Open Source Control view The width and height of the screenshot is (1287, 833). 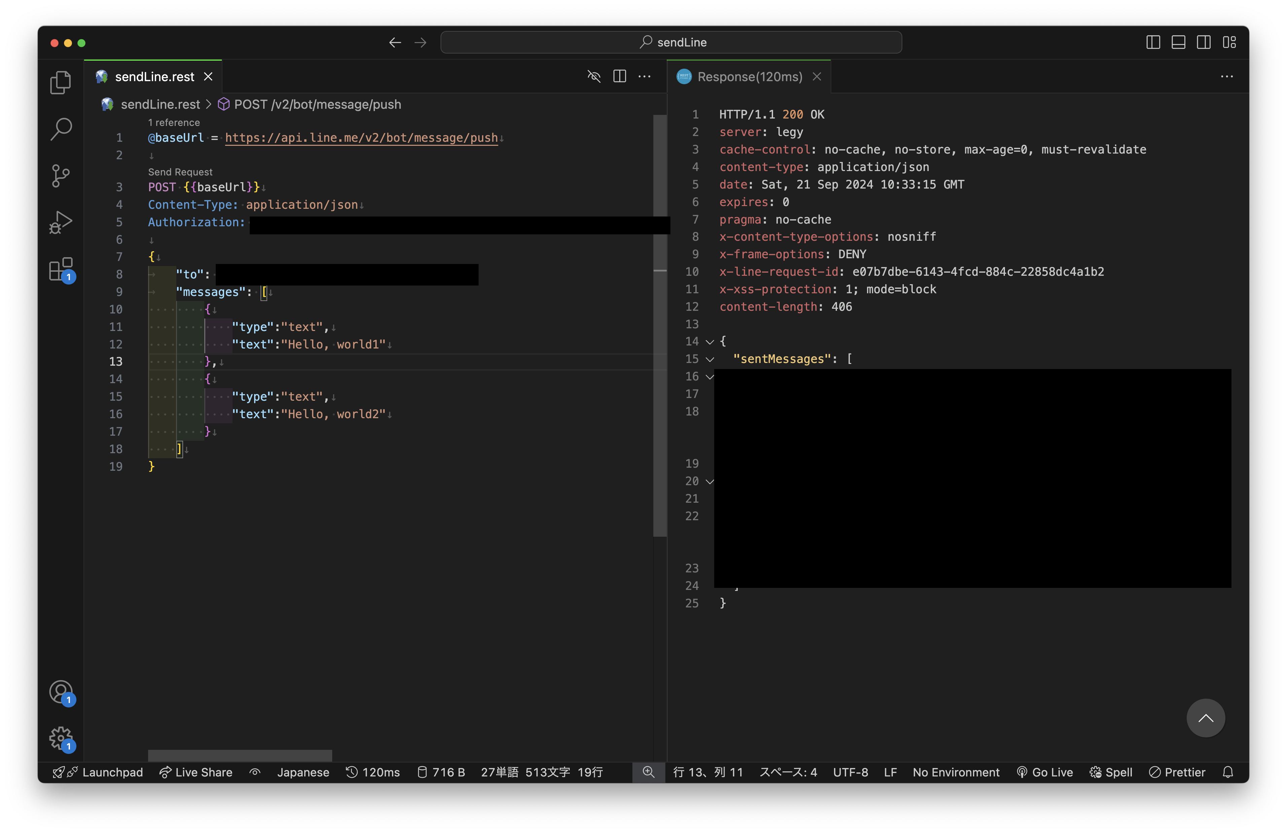(x=61, y=176)
